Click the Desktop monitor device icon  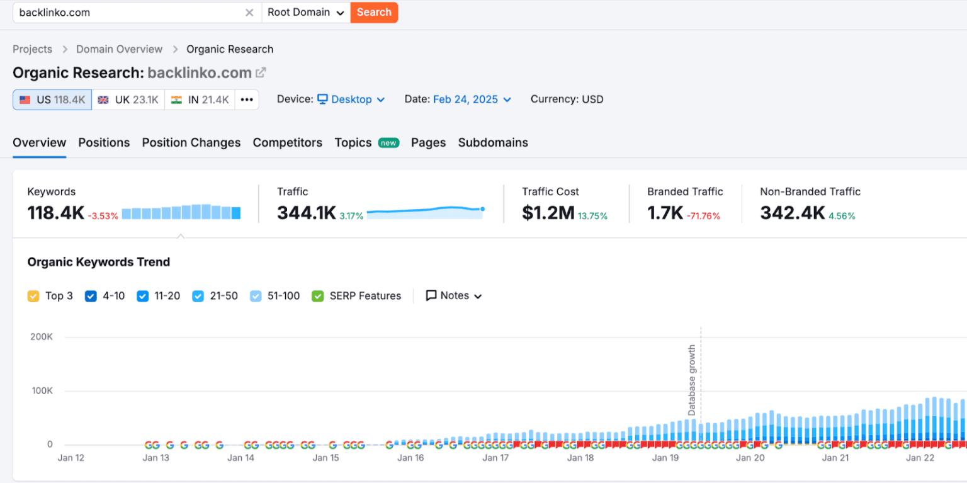pos(322,99)
